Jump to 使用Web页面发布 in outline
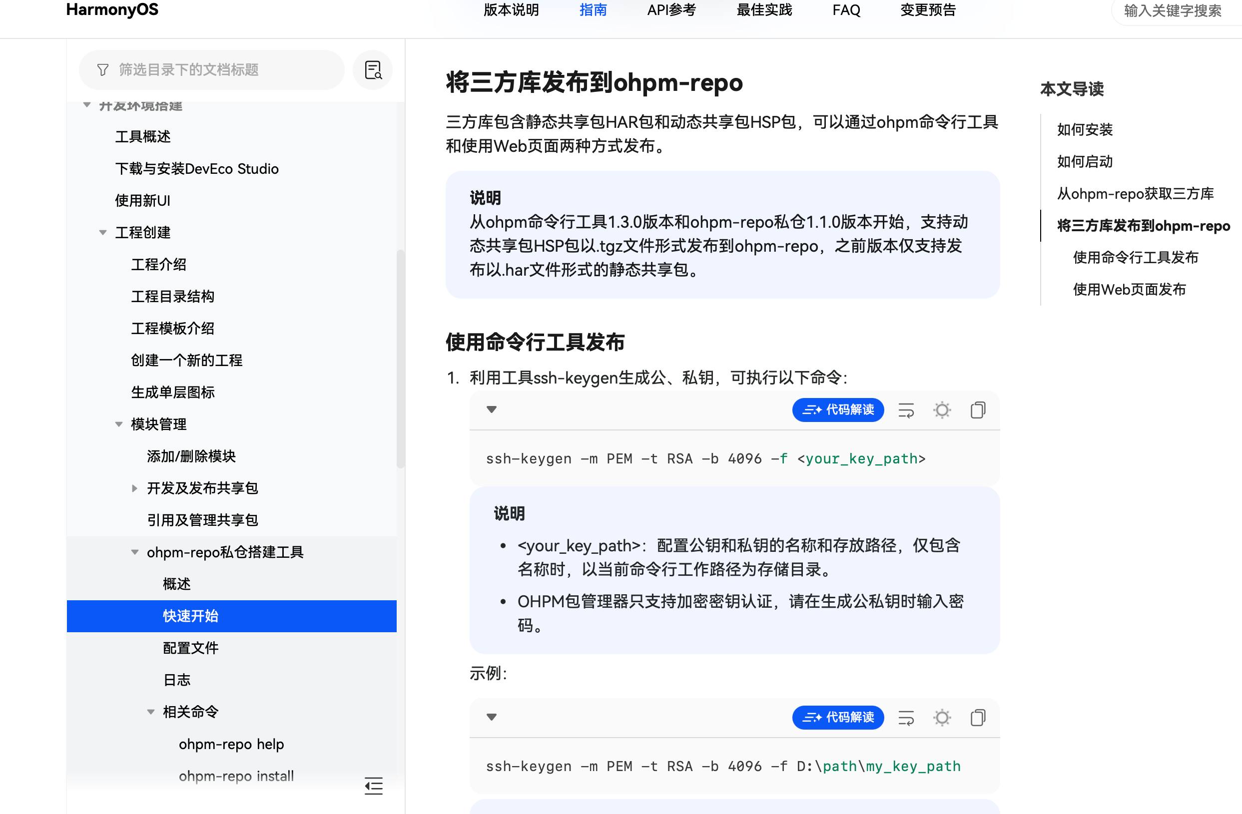 pyautogui.click(x=1129, y=290)
